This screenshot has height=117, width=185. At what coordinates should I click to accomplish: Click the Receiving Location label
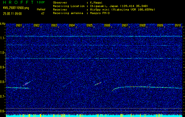69,6
